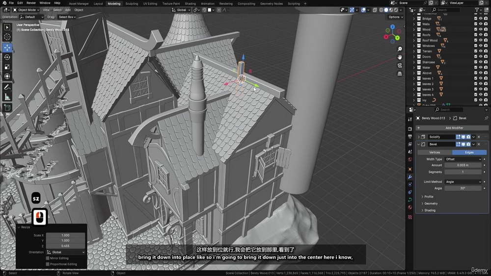Hide the Water collection in viewport
This screenshot has width=491, height=276.
click(481, 67)
